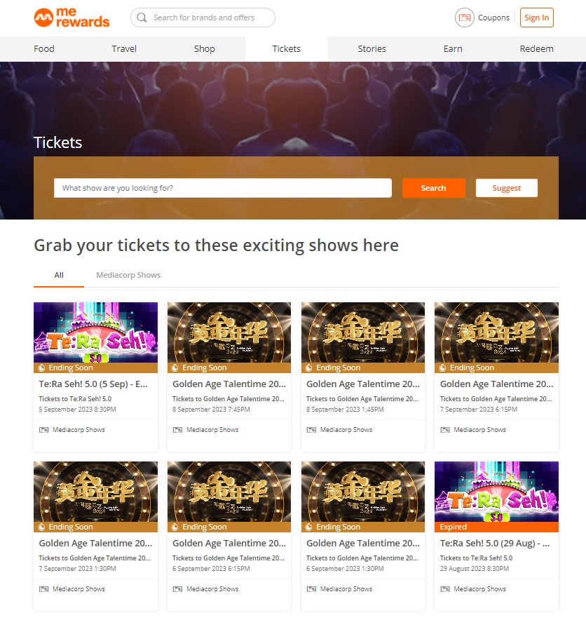Screen dimensions: 586x620
Task: Switch to the Mediacorp Shows tab
Action: tap(128, 275)
